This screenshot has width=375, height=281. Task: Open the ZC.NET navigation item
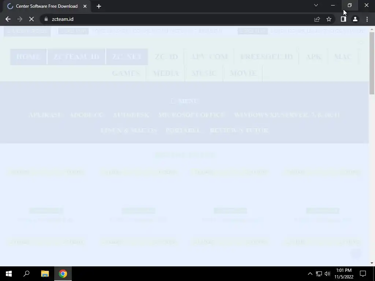127,57
